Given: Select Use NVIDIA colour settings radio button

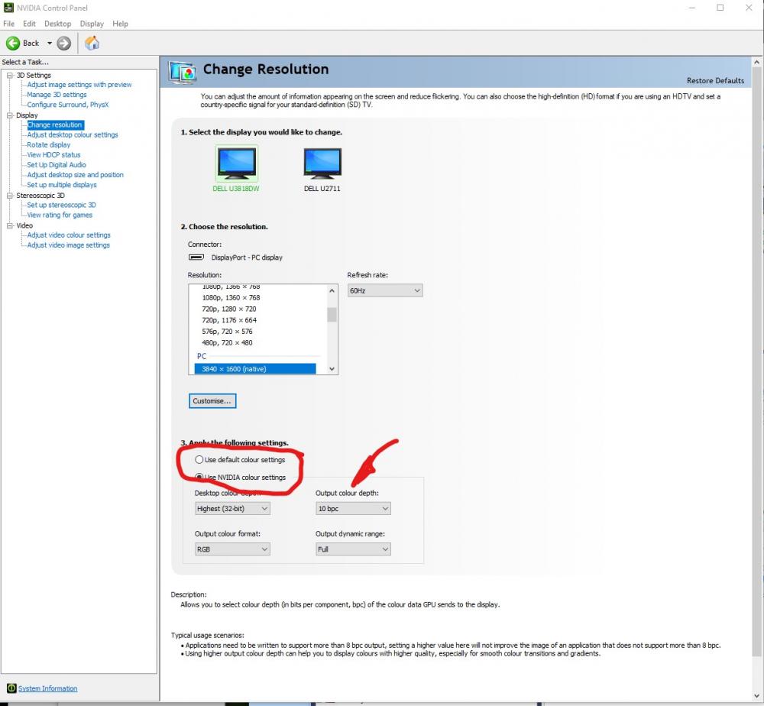Looking at the screenshot, I should pos(199,477).
